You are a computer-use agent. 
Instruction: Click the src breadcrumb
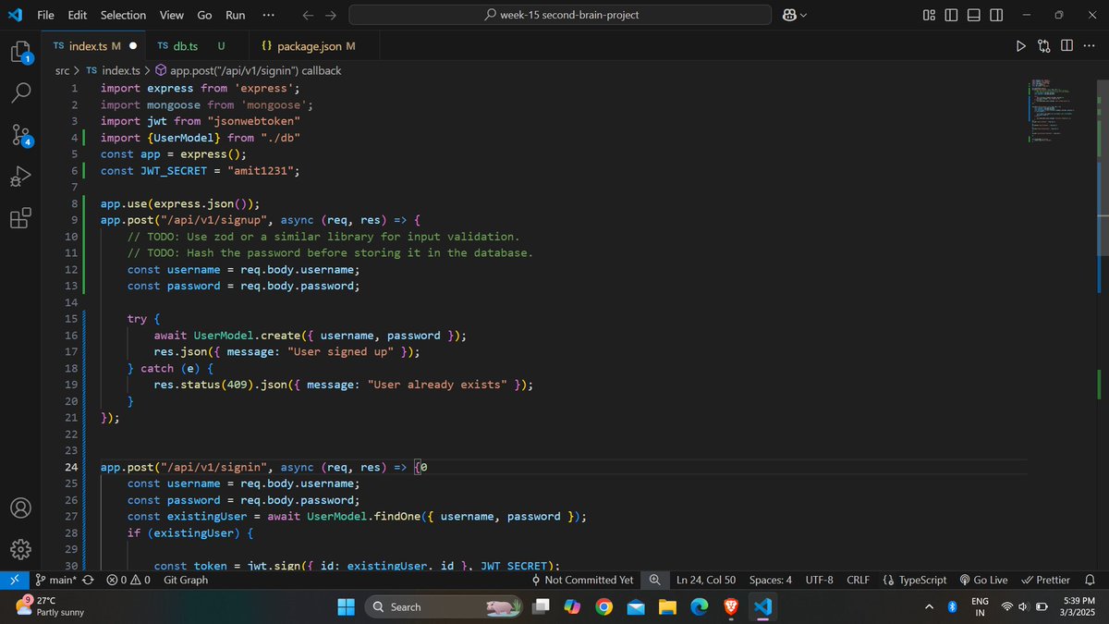coord(62,70)
